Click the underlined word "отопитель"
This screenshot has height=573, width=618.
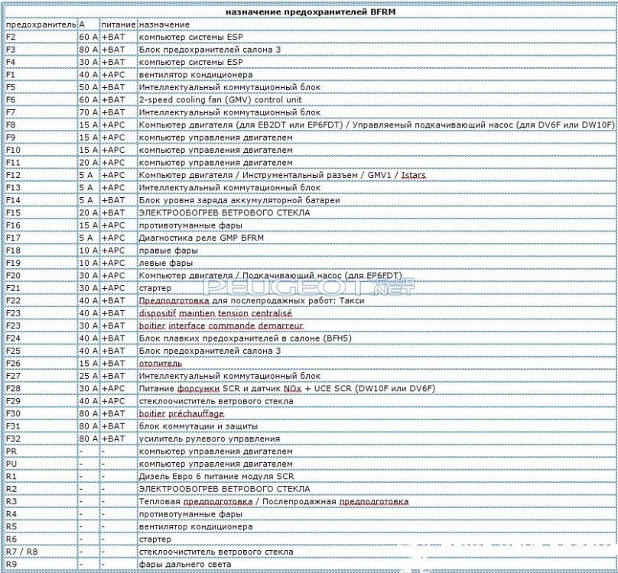(161, 364)
